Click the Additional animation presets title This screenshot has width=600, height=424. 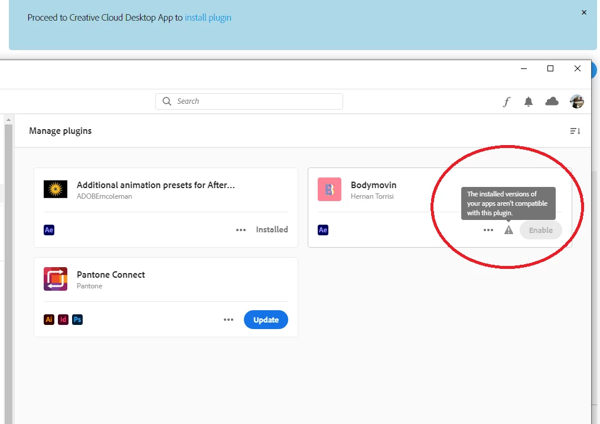pos(156,185)
